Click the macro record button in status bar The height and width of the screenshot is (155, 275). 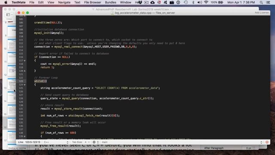pyautogui.click(x=267, y=142)
